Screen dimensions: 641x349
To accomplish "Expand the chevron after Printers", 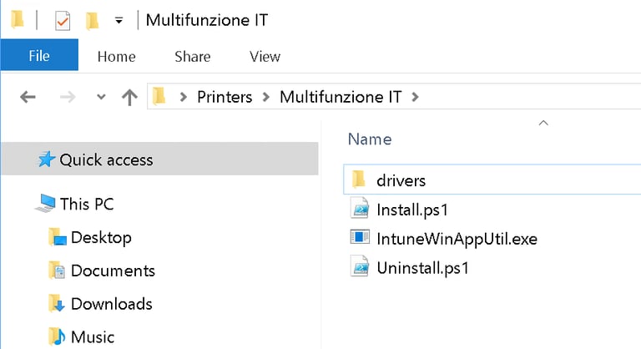I will coord(266,97).
